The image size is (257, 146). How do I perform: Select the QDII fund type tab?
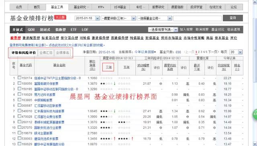[31, 30]
